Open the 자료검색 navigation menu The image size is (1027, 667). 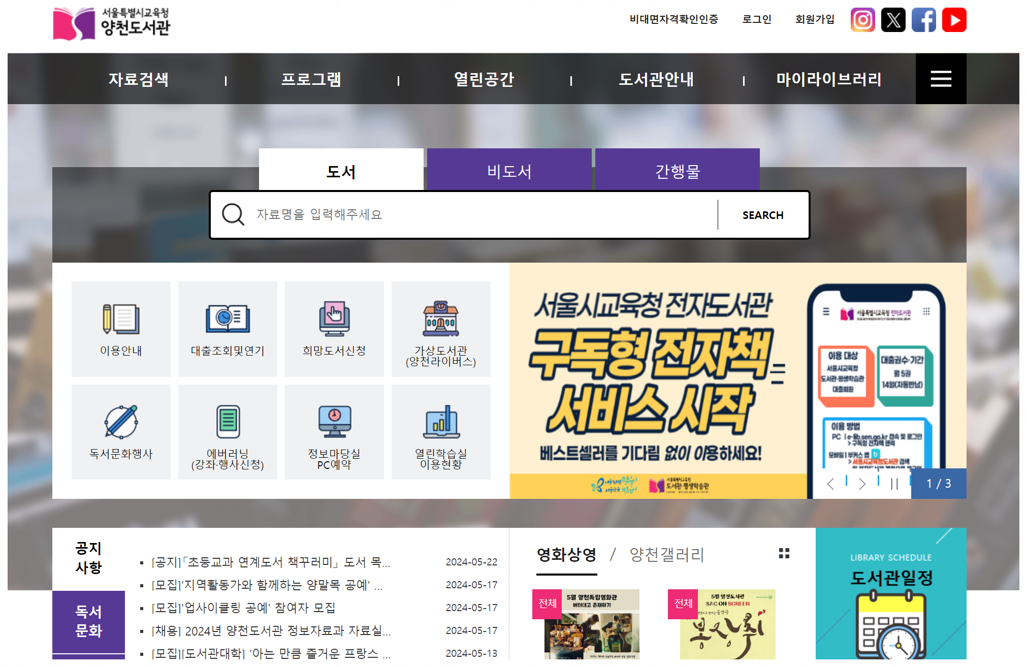coord(138,79)
